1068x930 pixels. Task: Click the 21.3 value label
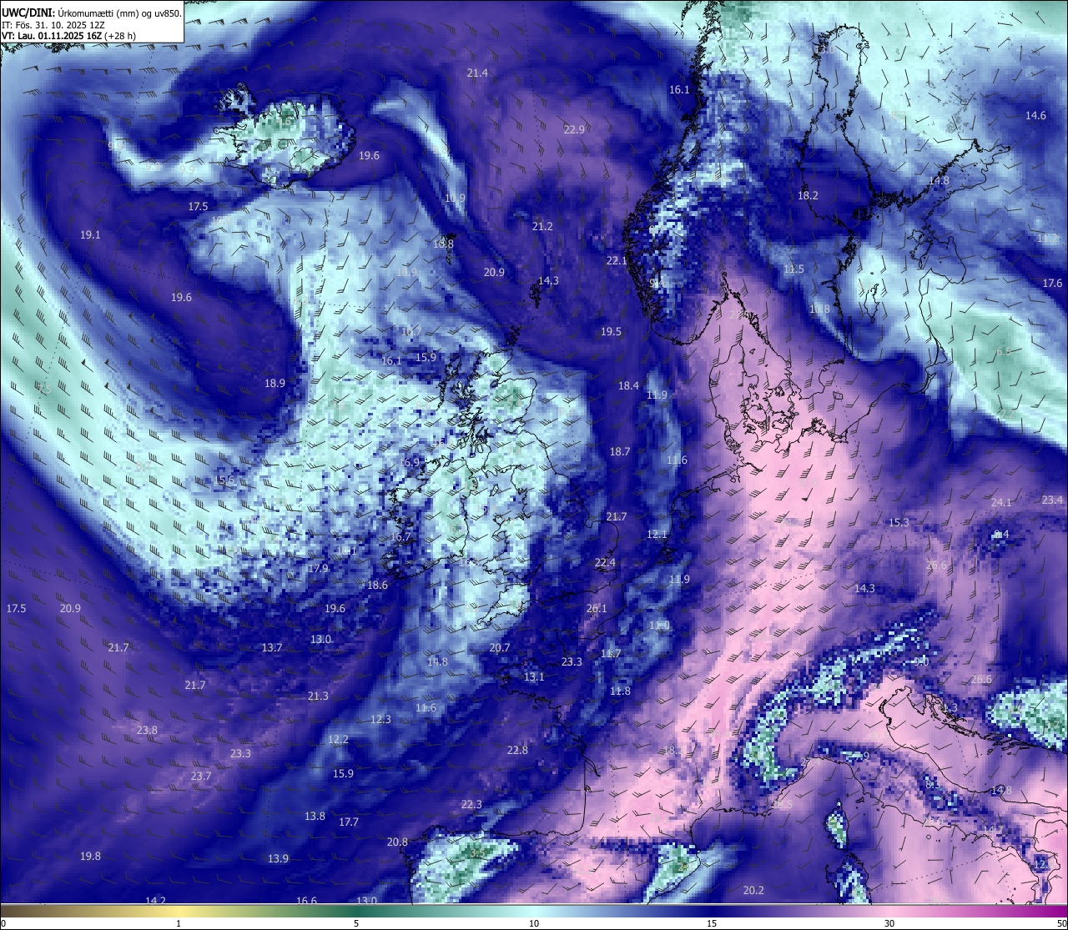pyautogui.click(x=318, y=696)
